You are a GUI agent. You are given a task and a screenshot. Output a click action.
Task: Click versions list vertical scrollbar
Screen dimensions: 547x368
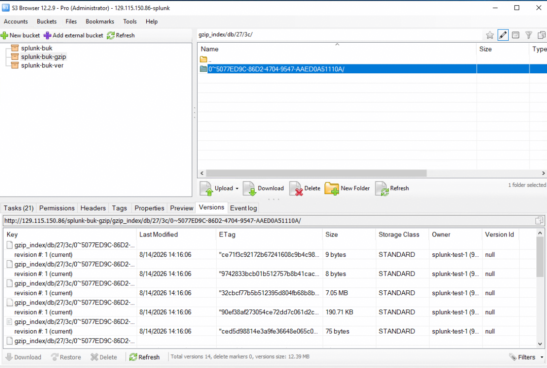click(540, 257)
